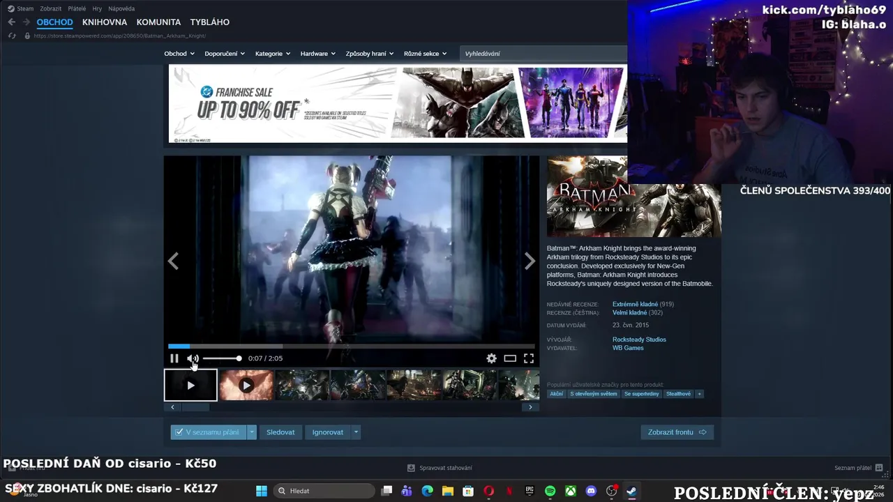Screen dimensions: 893x502
Task: Open the Přátelé menu
Action: [x=77, y=8]
